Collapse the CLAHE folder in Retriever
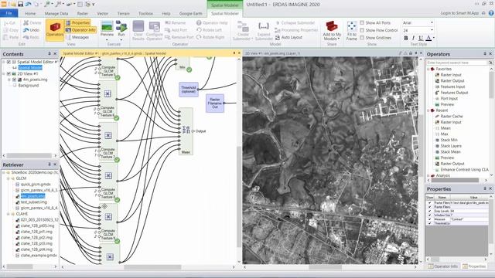The image size is (495, 278). point(9,214)
